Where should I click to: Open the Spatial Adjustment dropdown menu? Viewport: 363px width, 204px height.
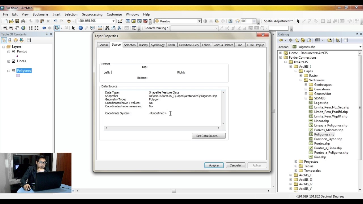[278, 21]
